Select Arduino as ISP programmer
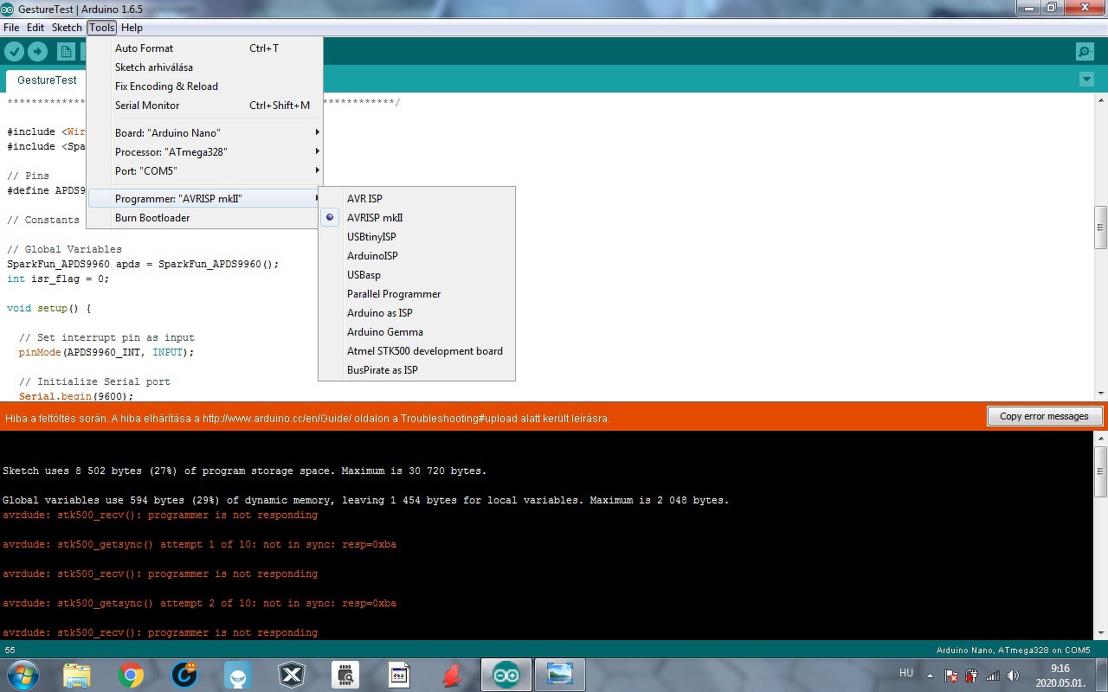 coord(417,313)
